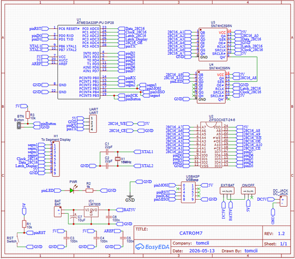Select the pinLED net flag beside PWR LED
The image size is (295, 259).
(51, 191)
